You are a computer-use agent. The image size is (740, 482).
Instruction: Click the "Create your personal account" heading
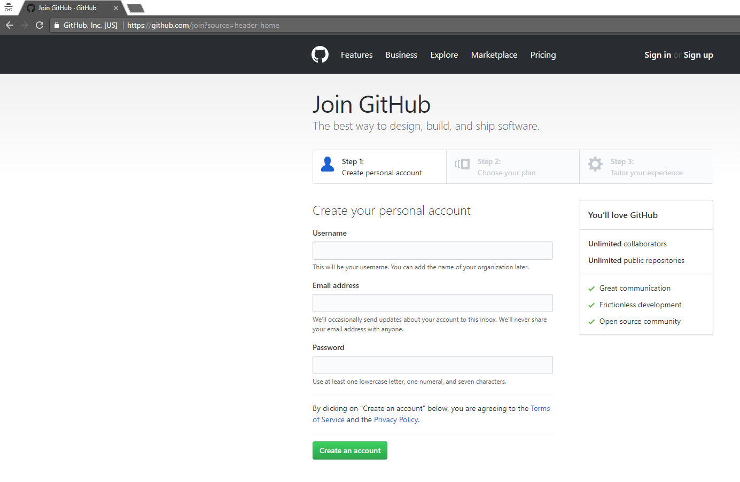pos(392,211)
